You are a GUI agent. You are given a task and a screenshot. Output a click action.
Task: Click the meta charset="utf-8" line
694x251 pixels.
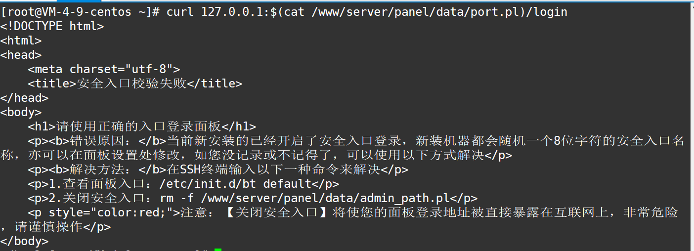[104, 69]
